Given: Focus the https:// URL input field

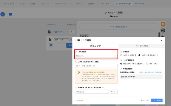Looking at the screenshot, I should 96,56.
